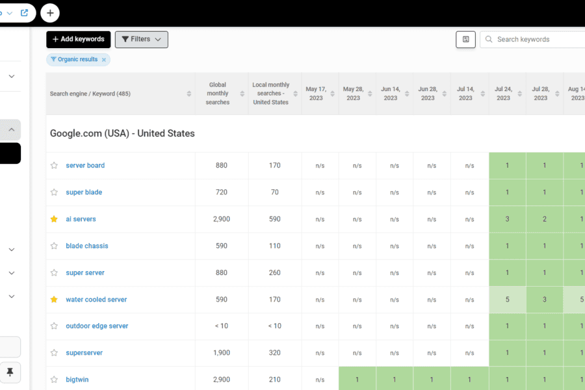Open the Filters dropdown
Image resolution: width=585 pixels, height=390 pixels.
pyautogui.click(x=141, y=40)
